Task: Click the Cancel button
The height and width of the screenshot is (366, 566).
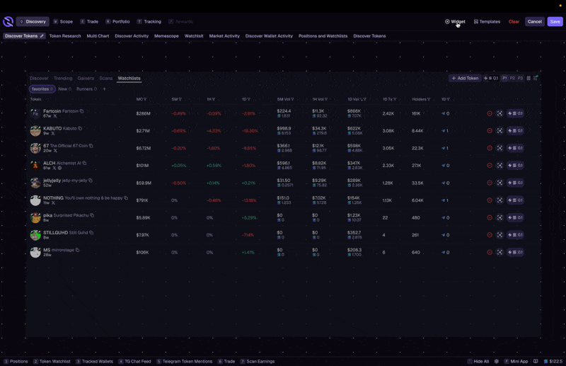Action: (535, 22)
